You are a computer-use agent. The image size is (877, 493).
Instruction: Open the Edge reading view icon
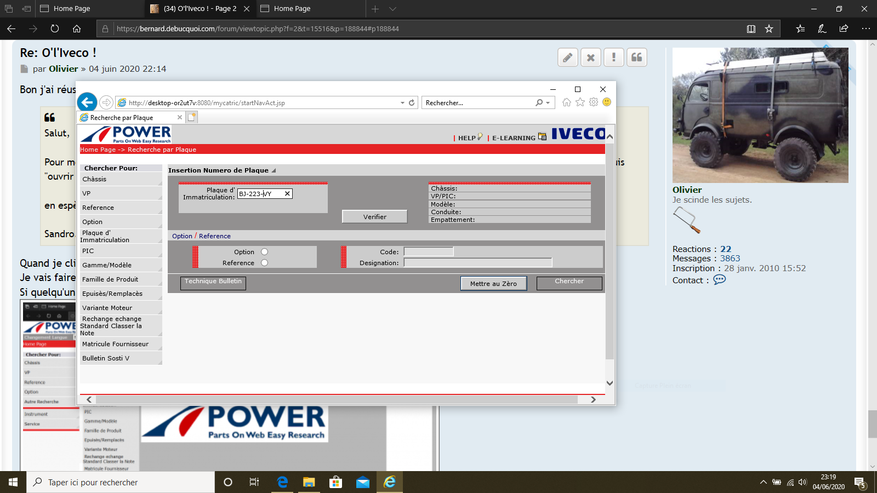click(751, 28)
